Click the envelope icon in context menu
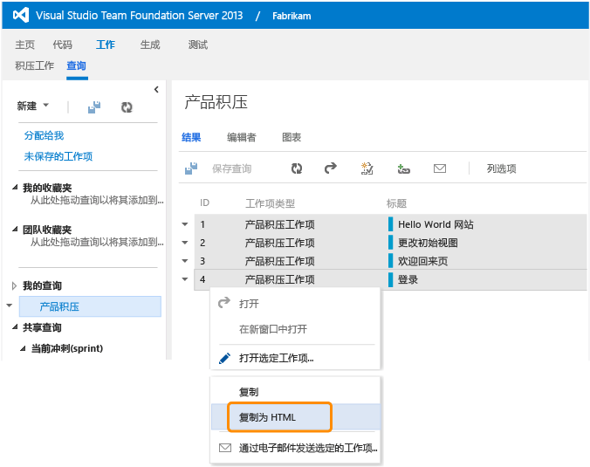 225,448
